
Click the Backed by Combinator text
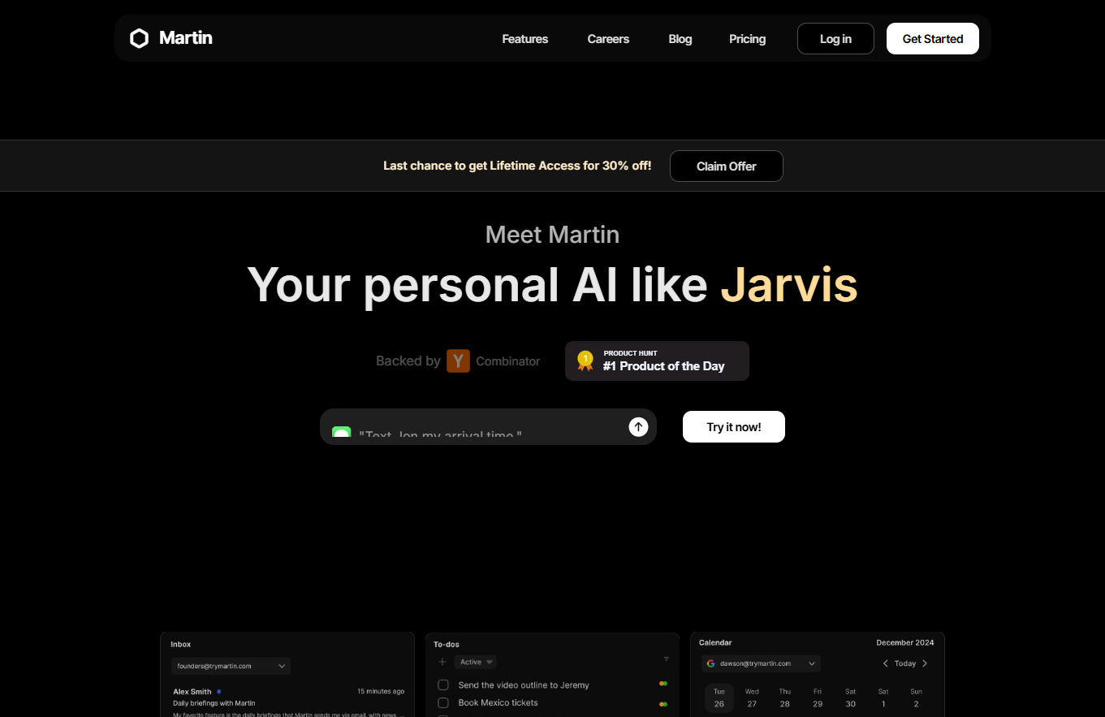pos(458,361)
